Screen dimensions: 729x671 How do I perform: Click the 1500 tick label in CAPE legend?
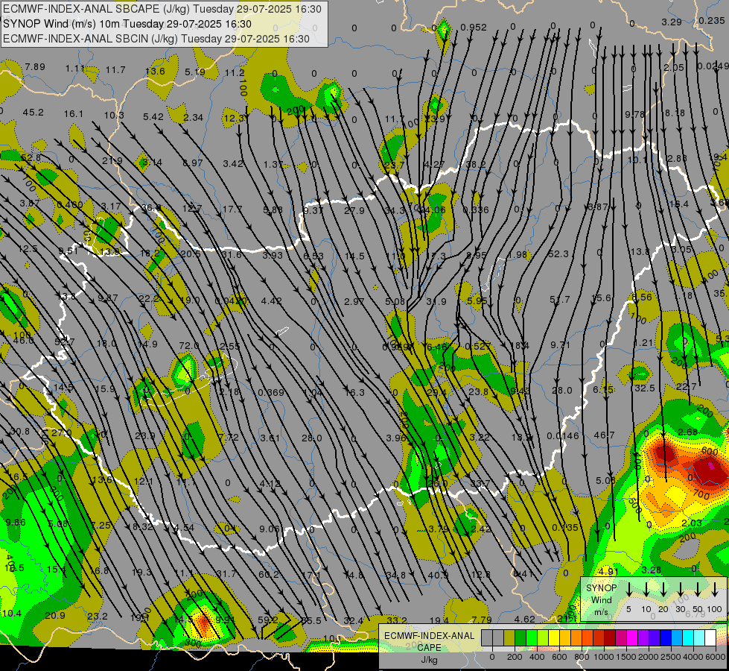coord(626,657)
